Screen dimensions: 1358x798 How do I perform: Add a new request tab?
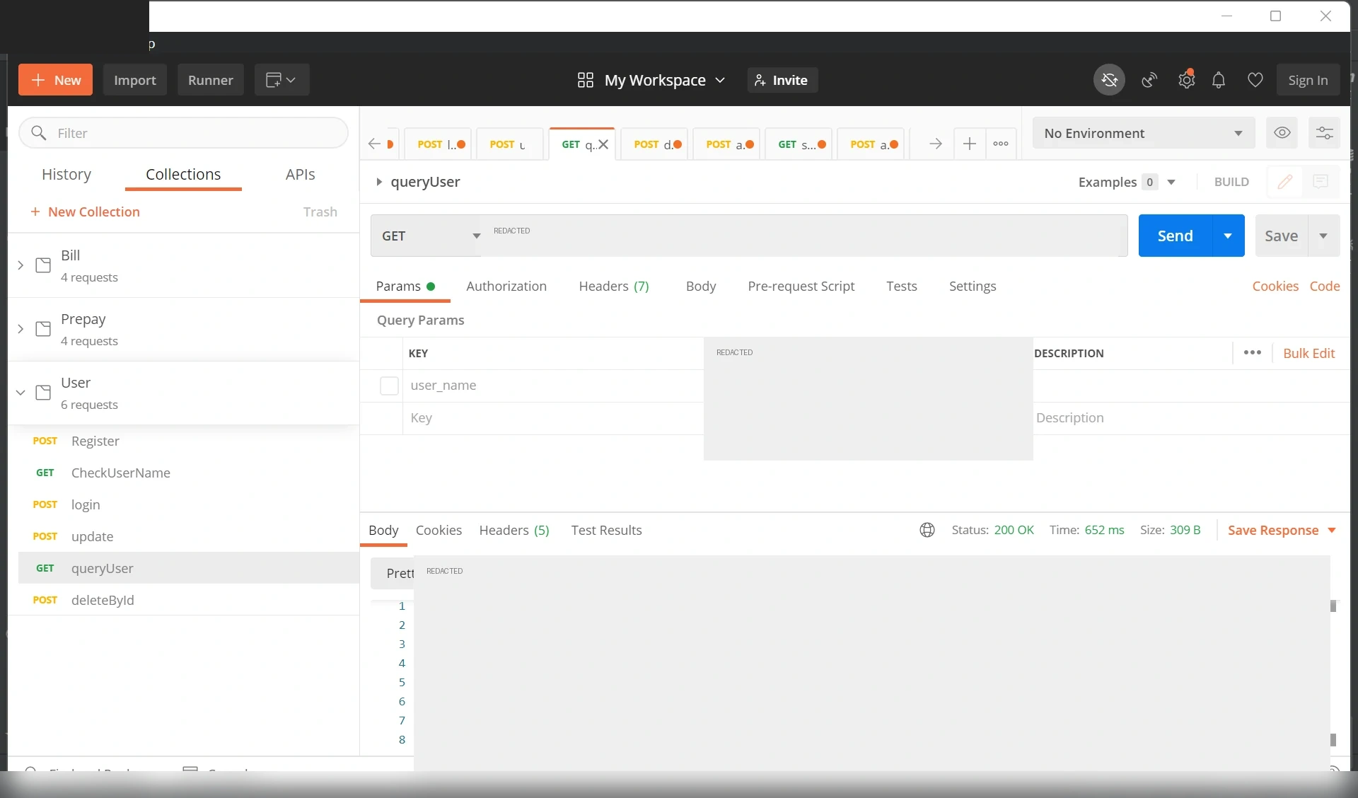[970, 144]
